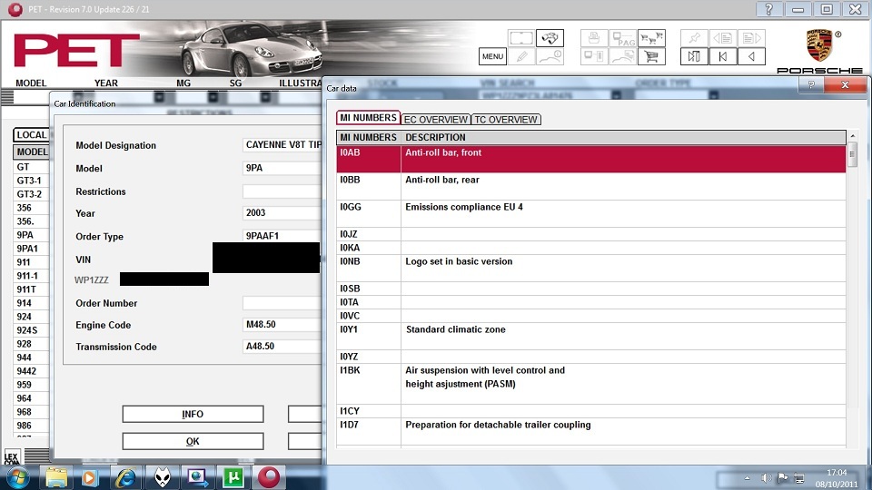872x490 pixels.
Task: Open uTorrent from taskbar
Action: click(233, 477)
